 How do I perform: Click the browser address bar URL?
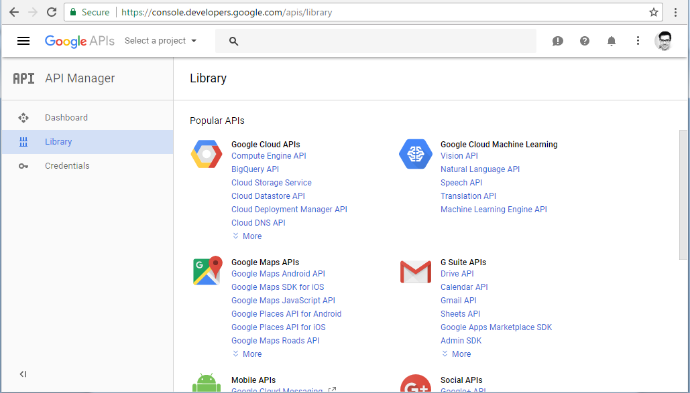(x=227, y=12)
